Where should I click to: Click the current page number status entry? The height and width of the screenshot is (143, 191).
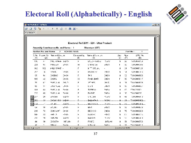(32, 128)
